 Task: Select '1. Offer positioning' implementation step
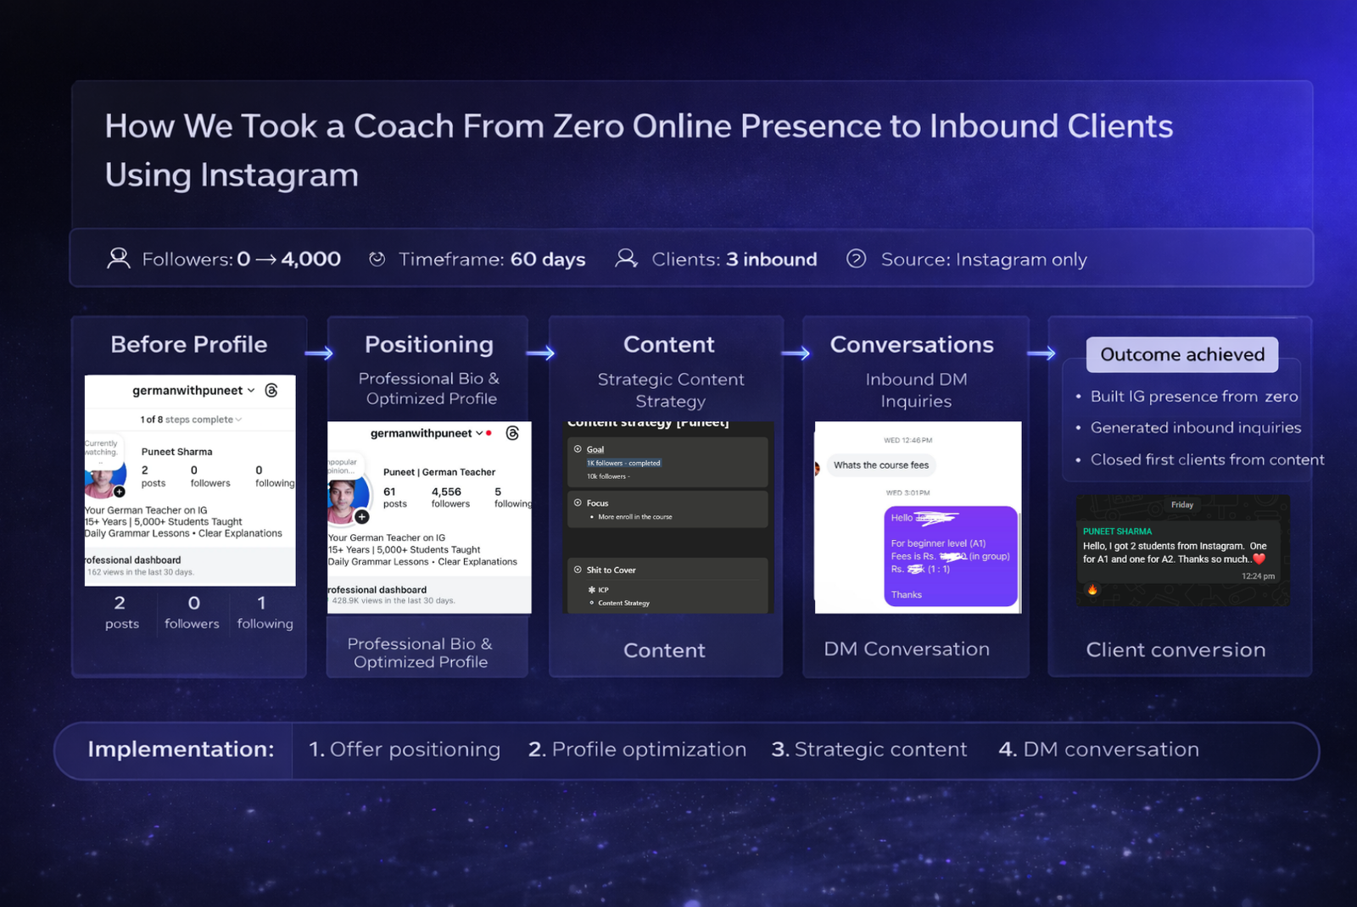(x=405, y=749)
